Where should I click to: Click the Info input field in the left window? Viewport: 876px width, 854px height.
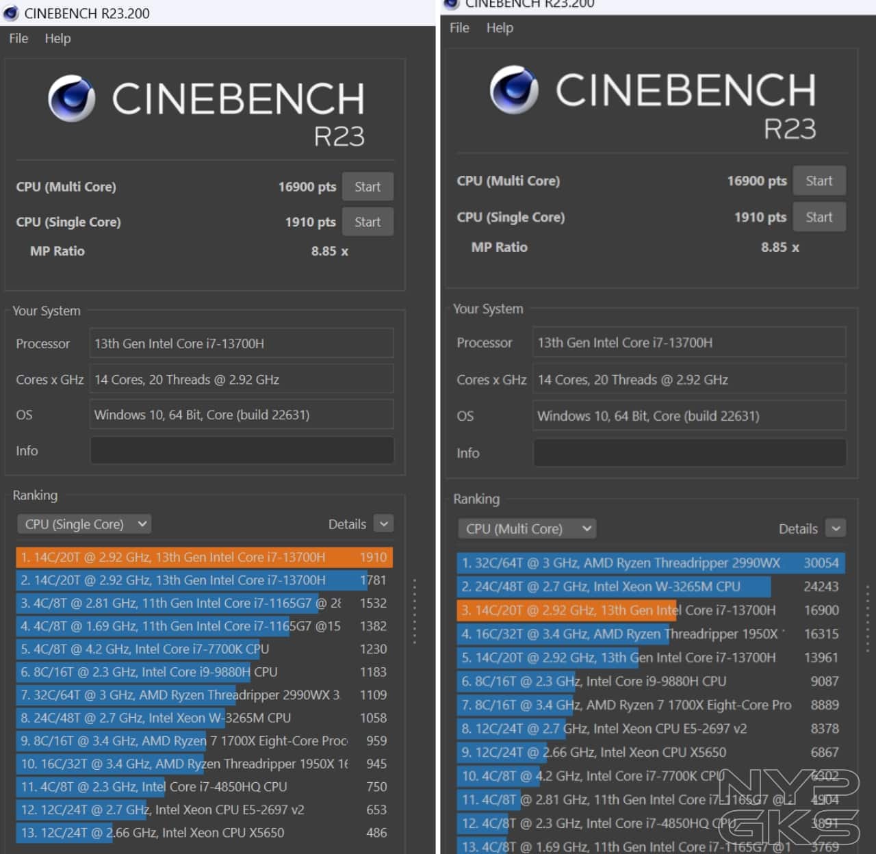(x=242, y=450)
